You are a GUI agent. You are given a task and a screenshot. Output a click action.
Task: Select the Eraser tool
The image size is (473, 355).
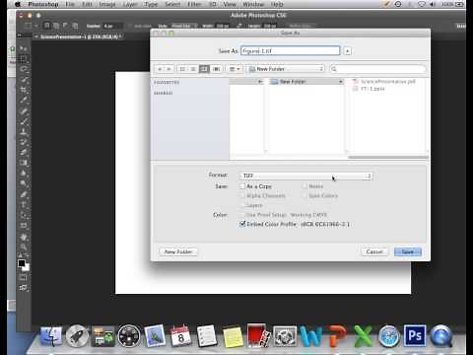tap(24, 152)
